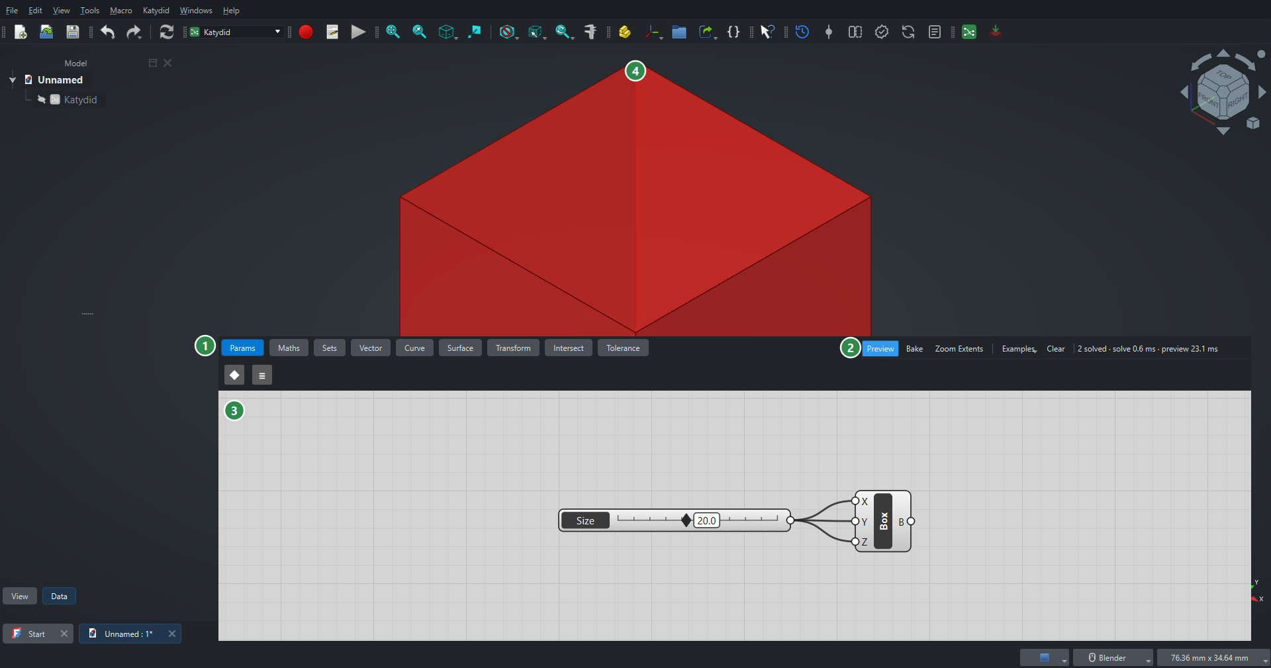This screenshot has height=668, width=1271.
Task: Open the Data property tab button
Action: coord(60,596)
